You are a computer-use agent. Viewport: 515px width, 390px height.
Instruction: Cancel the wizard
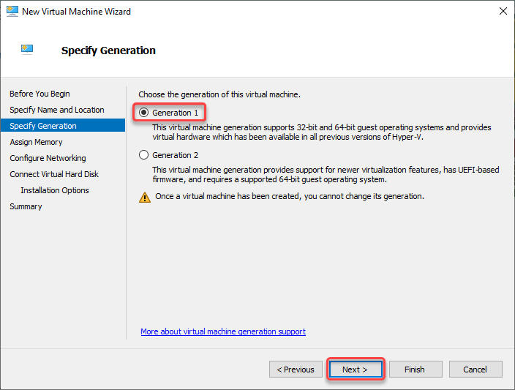[x=475, y=370]
